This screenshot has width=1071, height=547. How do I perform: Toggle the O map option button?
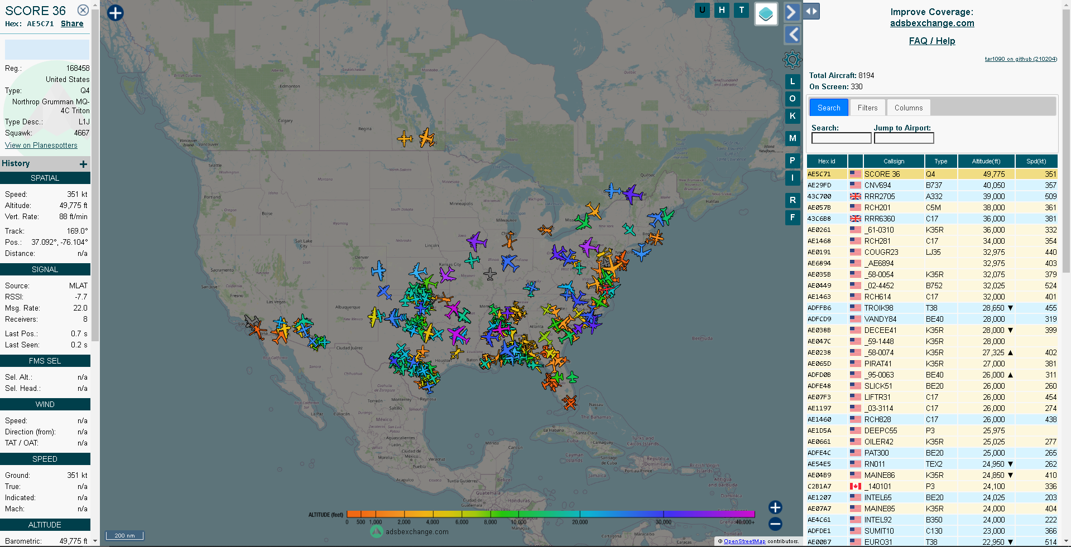(793, 99)
